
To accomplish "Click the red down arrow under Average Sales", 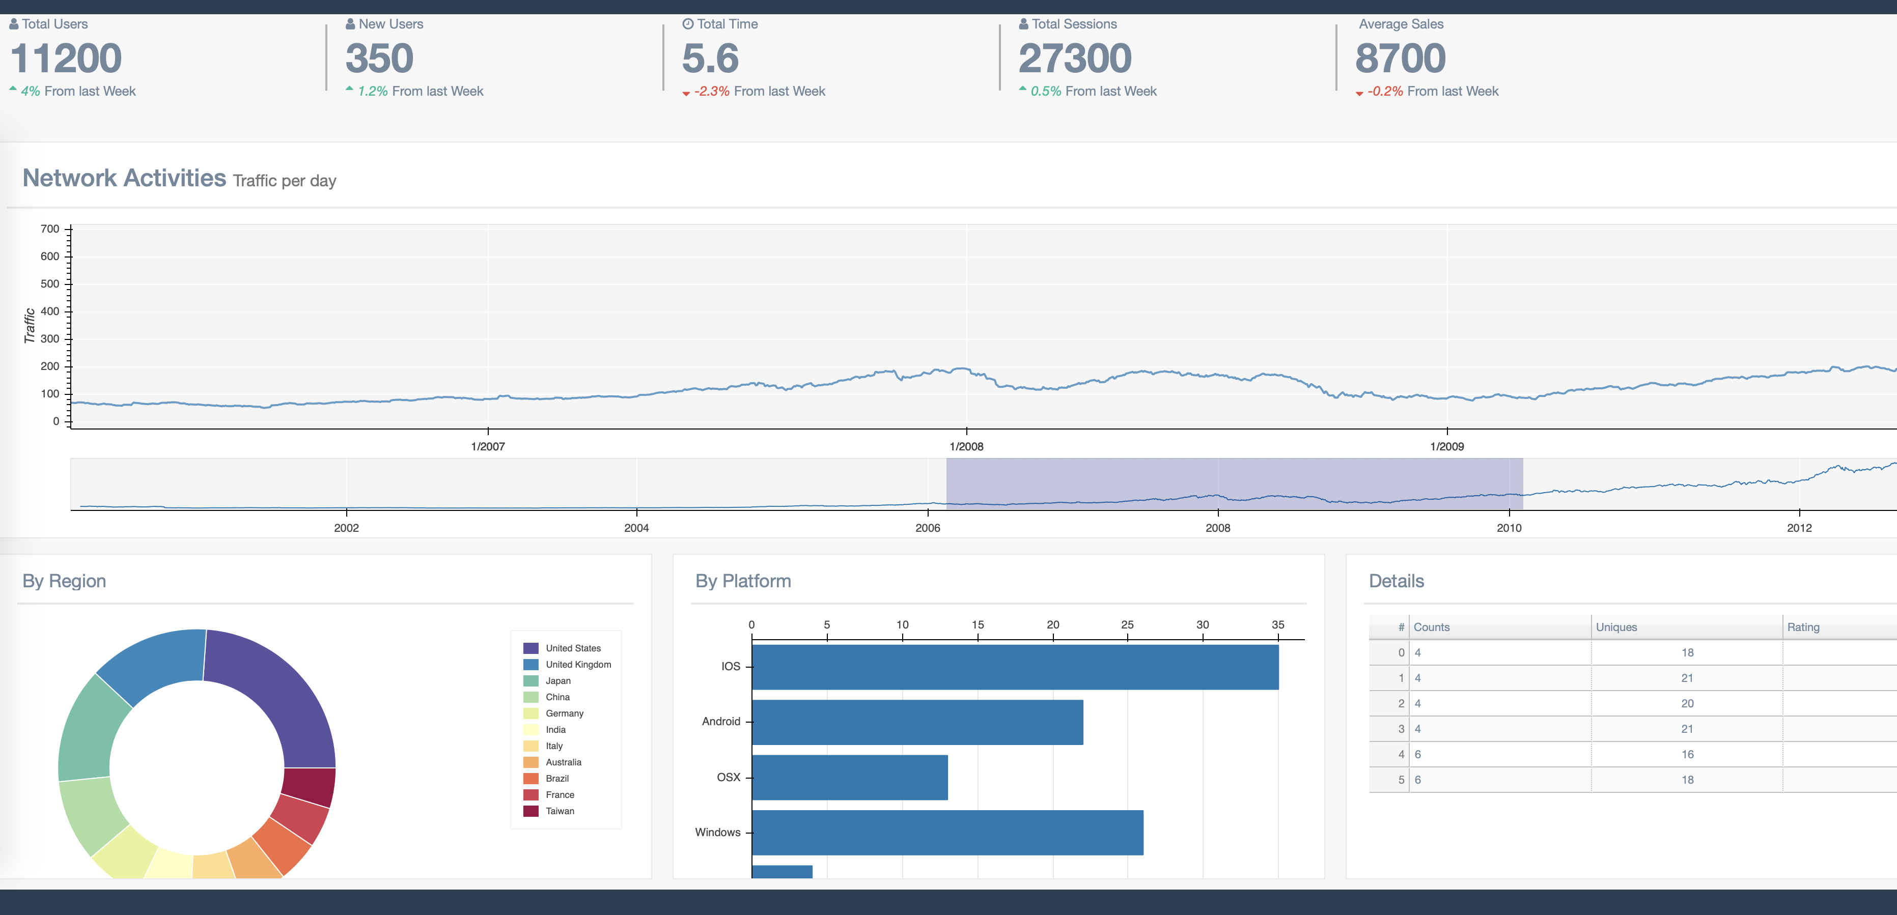I will tap(1359, 94).
